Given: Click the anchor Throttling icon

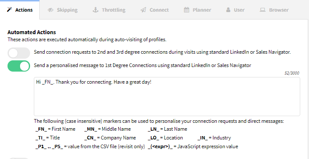Looking at the screenshot, I should 96,10.
